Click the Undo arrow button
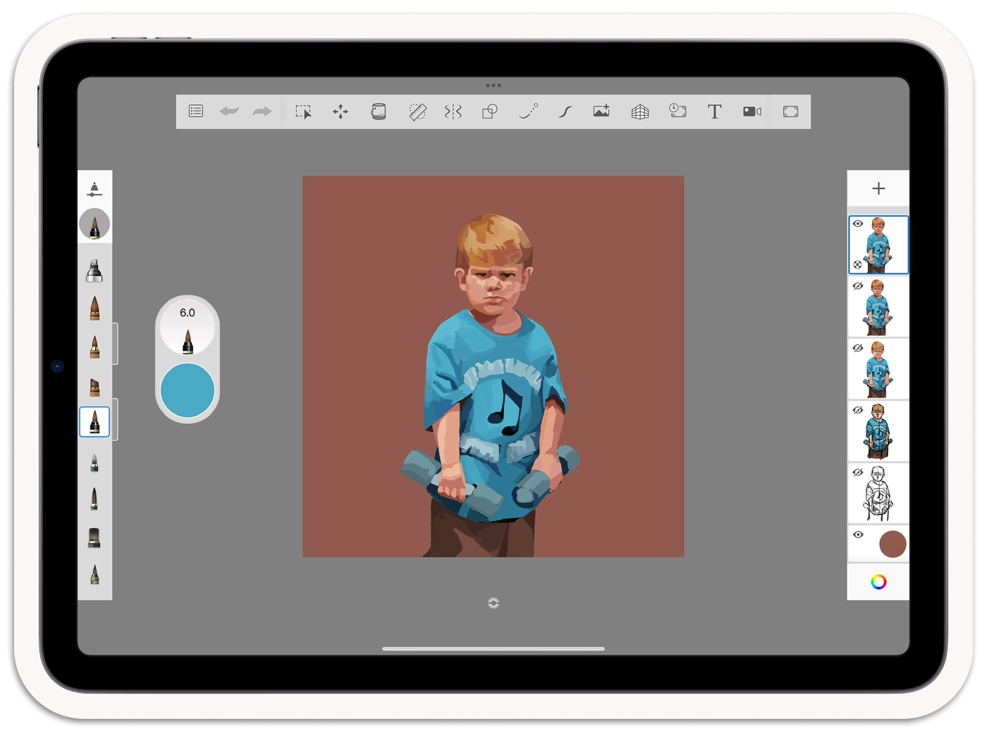 (228, 111)
